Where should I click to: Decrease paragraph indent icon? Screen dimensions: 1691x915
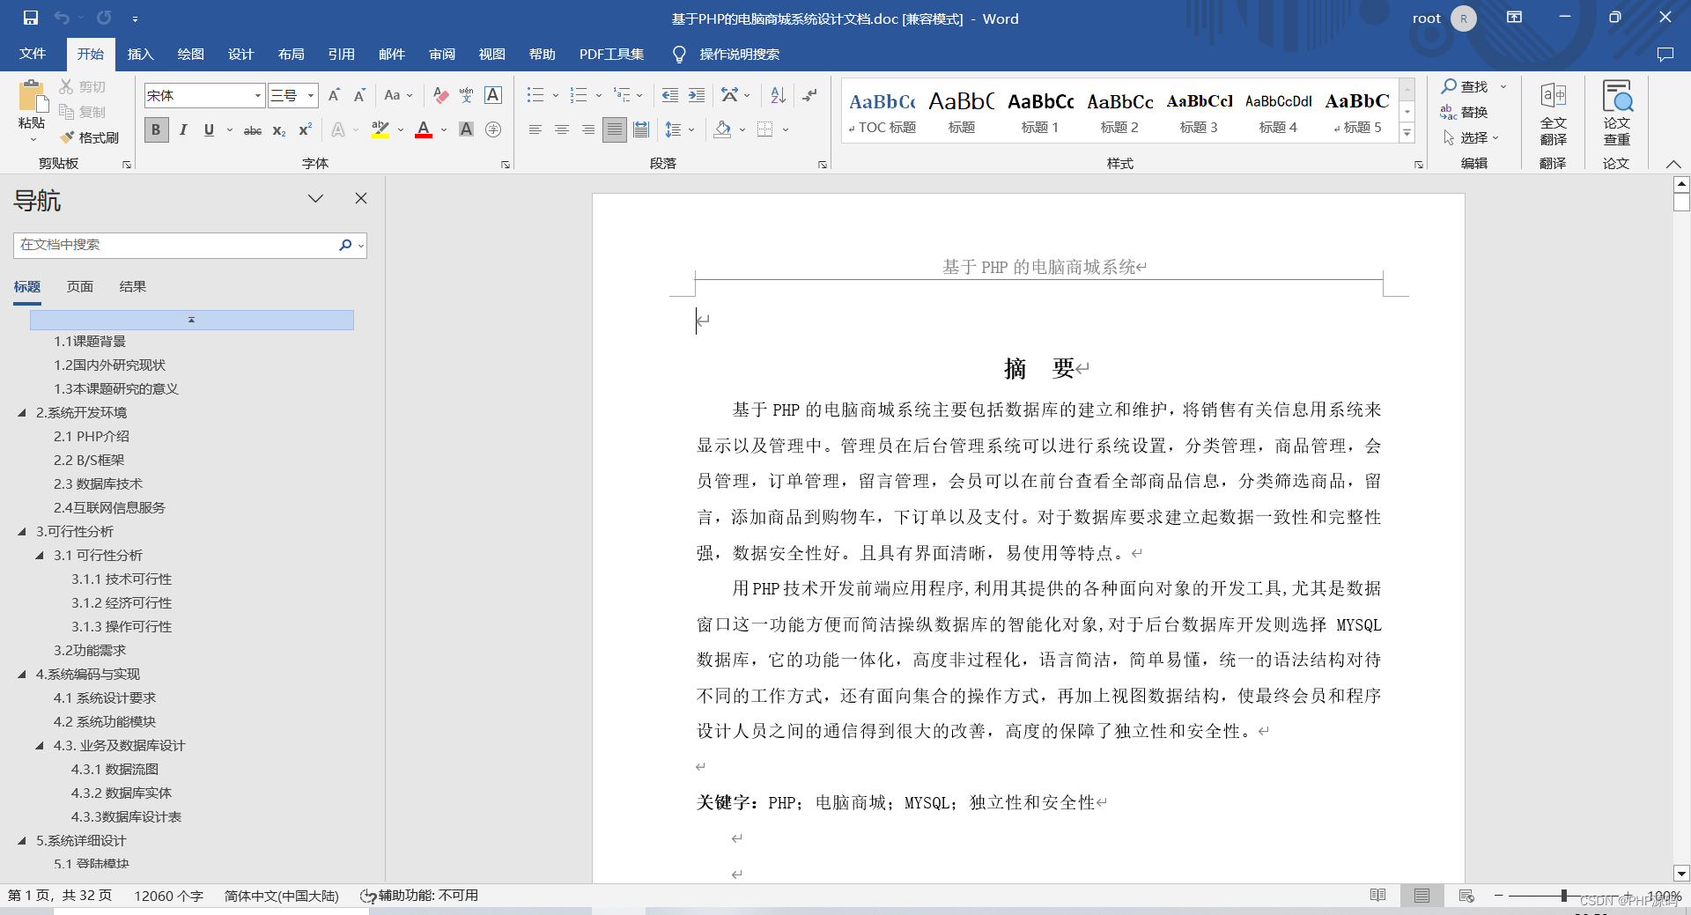670,95
